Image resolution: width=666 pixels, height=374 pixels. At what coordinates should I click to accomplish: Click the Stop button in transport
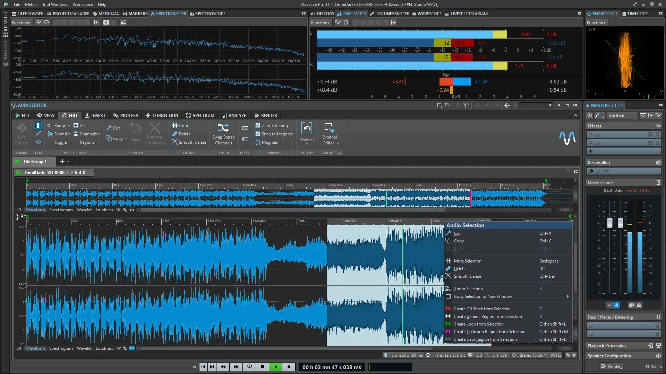click(x=263, y=367)
